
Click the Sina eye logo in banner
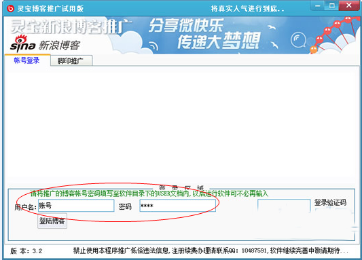[22, 39]
